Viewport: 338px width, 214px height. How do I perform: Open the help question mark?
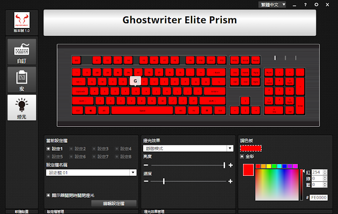[x=305, y=5]
